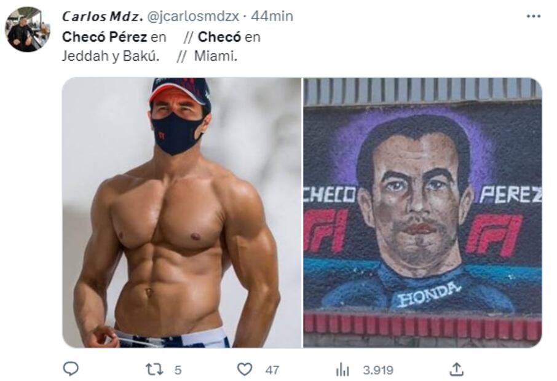Open the shirtless masked man photo
Image resolution: width=557 pixels, height=381 pixels.
point(181,212)
